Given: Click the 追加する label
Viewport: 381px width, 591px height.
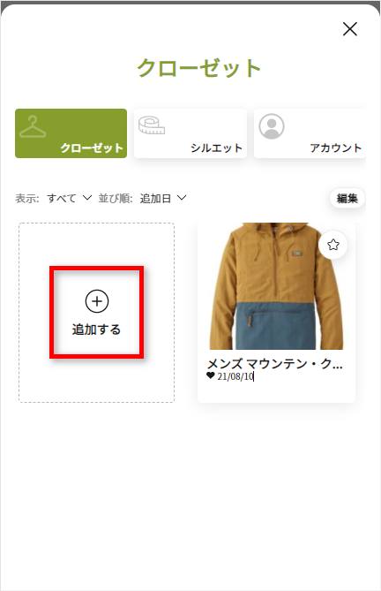Looking at the screenshot, I should point(97,330).
